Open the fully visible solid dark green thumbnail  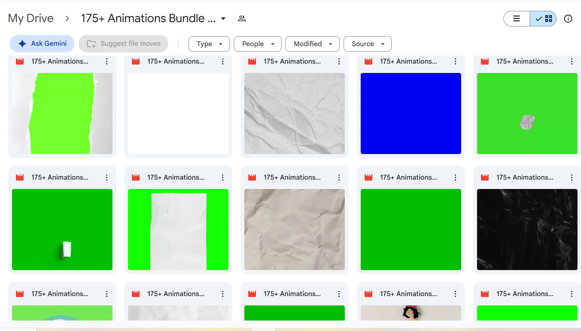click(x=411, y=229)
